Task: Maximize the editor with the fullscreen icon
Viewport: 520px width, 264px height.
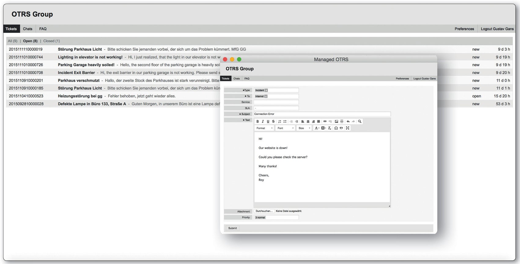Action: point(348,128)
